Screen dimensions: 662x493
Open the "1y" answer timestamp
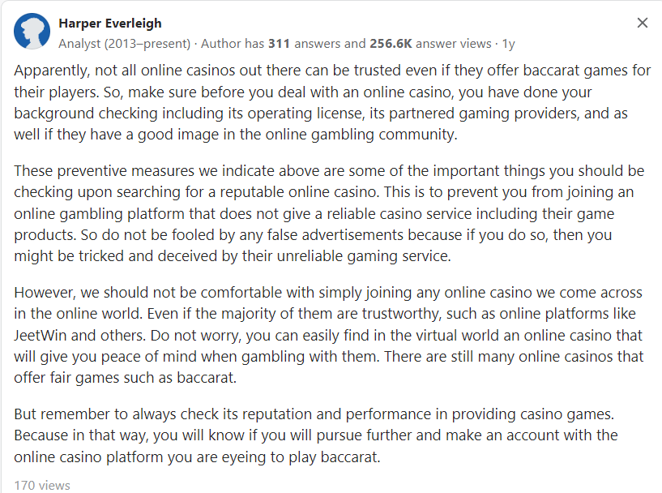[x=508, y=43]
